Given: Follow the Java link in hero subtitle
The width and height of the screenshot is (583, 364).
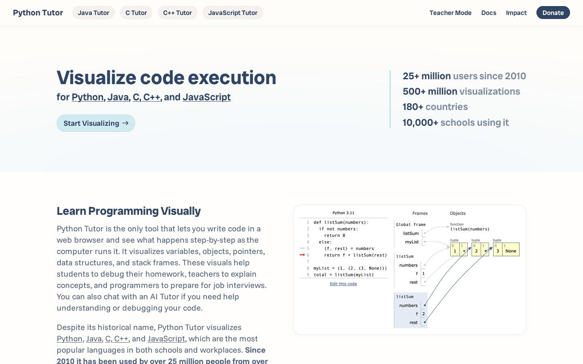Looking at the screenshot, I should [x=118, y=97].
